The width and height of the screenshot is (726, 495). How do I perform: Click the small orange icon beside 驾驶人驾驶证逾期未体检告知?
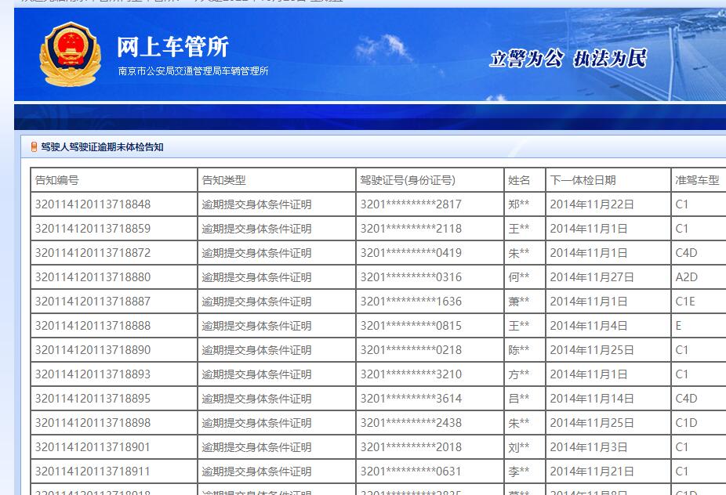pos(34,147)
